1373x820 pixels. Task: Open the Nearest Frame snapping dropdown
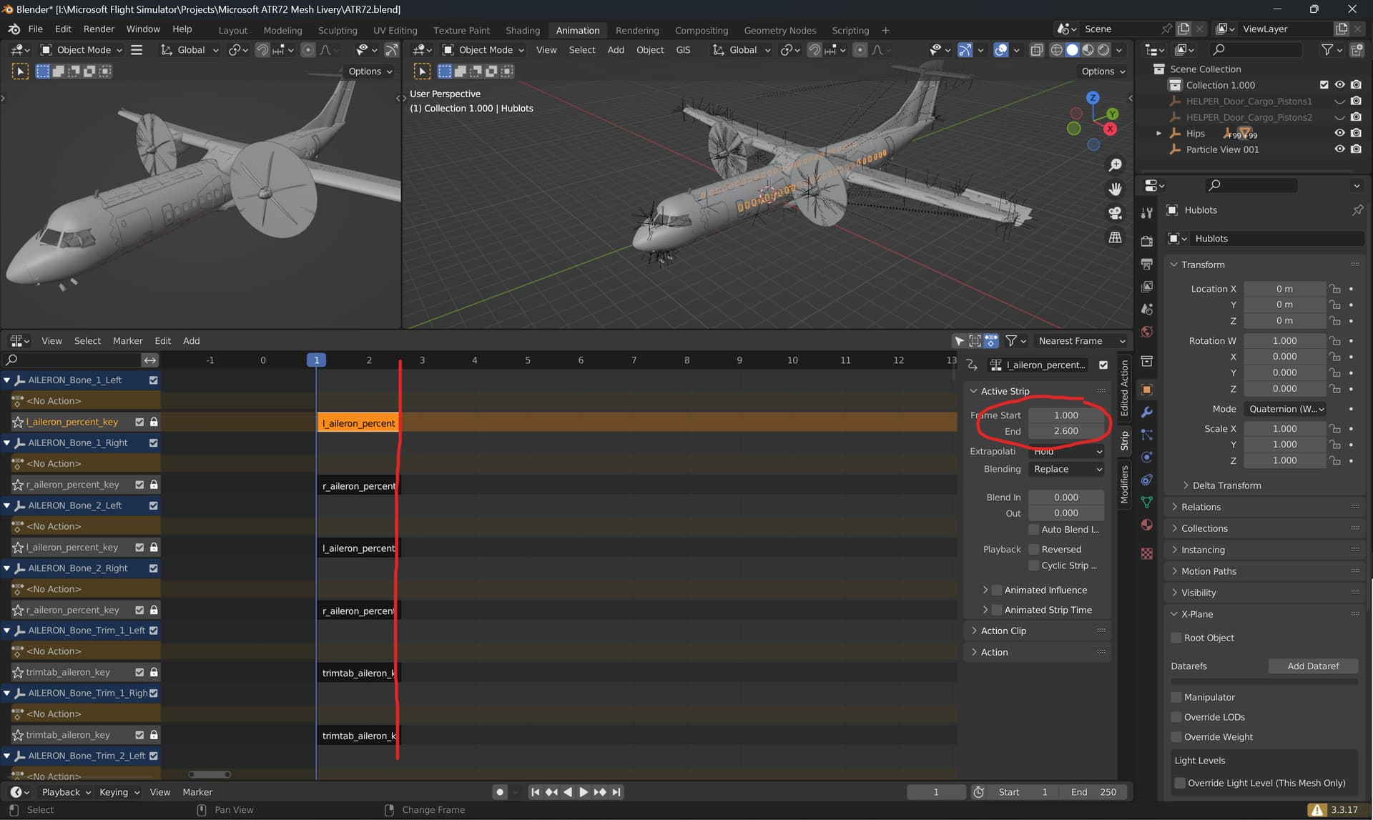click(1080, 341)
